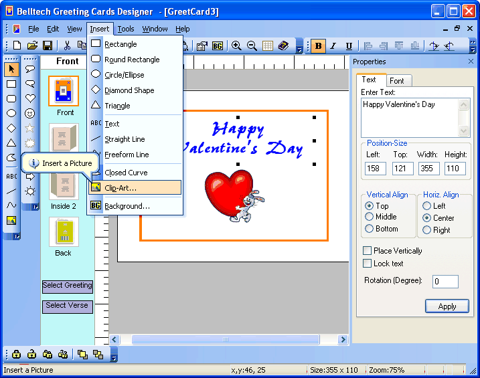This screenshot has width=480, height=378.
Task: Select the arrow pointer tool
Action: pyautogui.click(x=11, y=70)
